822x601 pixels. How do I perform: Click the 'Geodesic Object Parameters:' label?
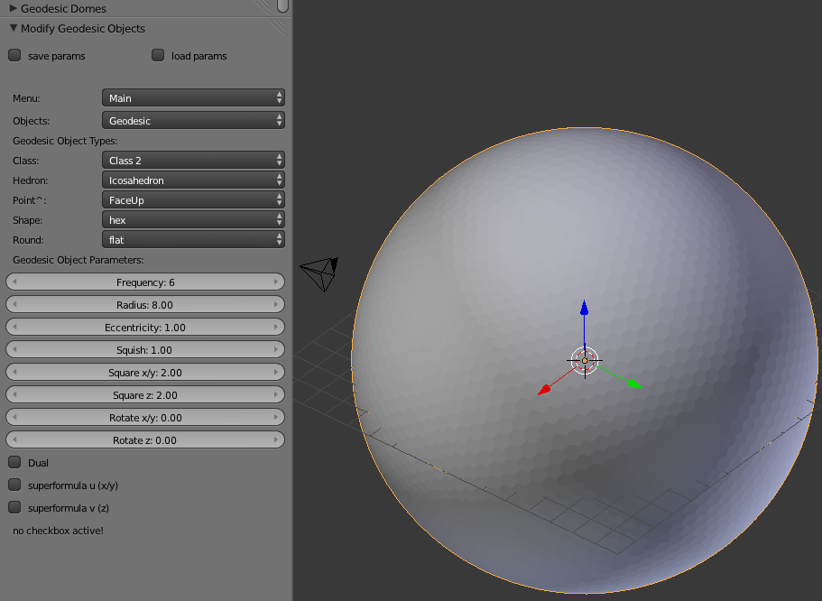(79, 260)
